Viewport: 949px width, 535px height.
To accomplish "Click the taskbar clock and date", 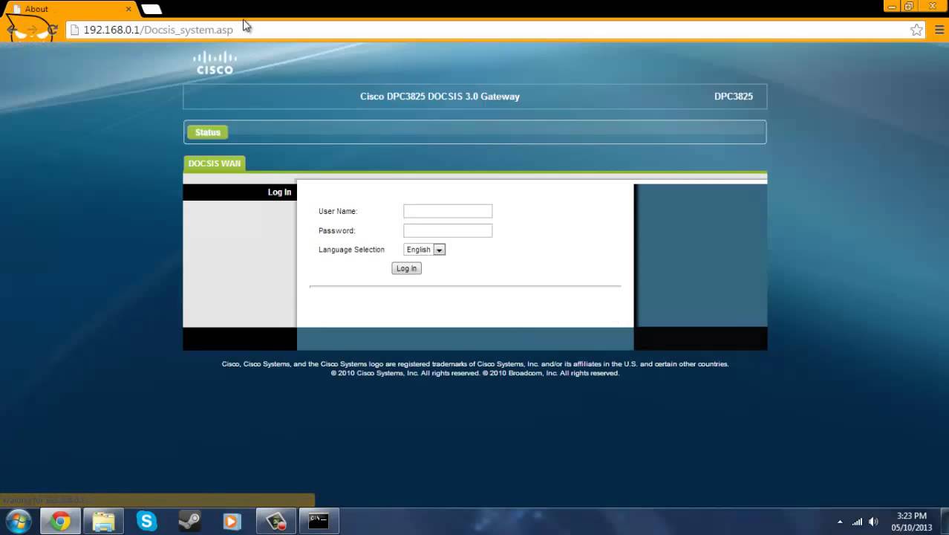I will [x=911, y=522].
